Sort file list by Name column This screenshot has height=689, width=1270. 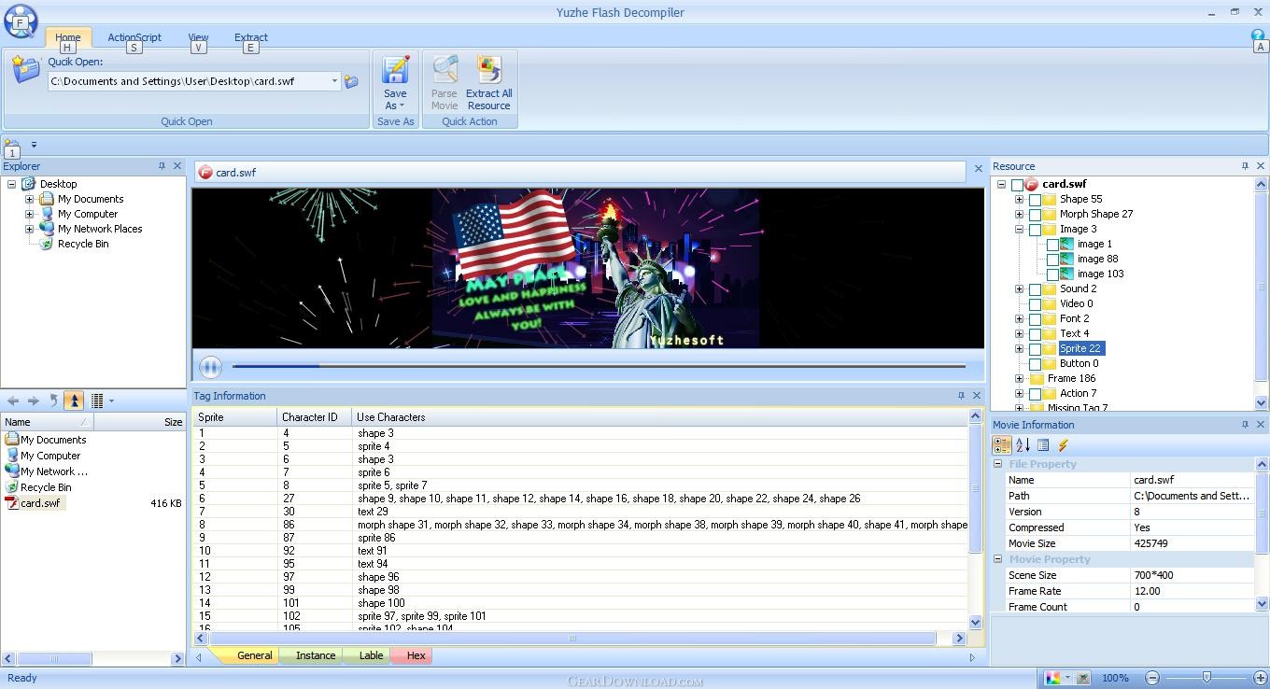click(x=47, y=422)
